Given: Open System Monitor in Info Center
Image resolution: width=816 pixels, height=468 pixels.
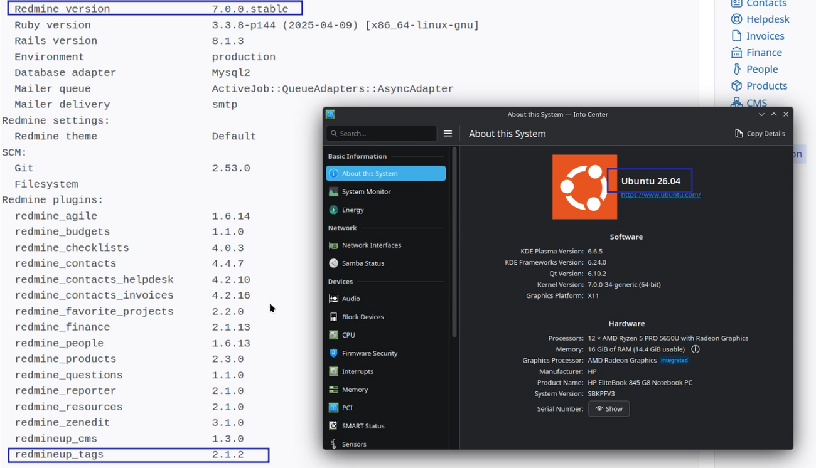Looking at the screenshot, I should pyautogui.click(x=386, y=191).
